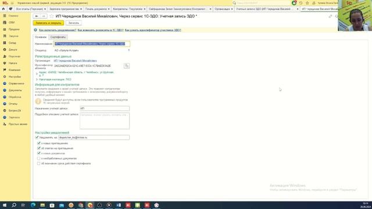Open the Отчеты sidebar section
372x209 pixels.
13,104
